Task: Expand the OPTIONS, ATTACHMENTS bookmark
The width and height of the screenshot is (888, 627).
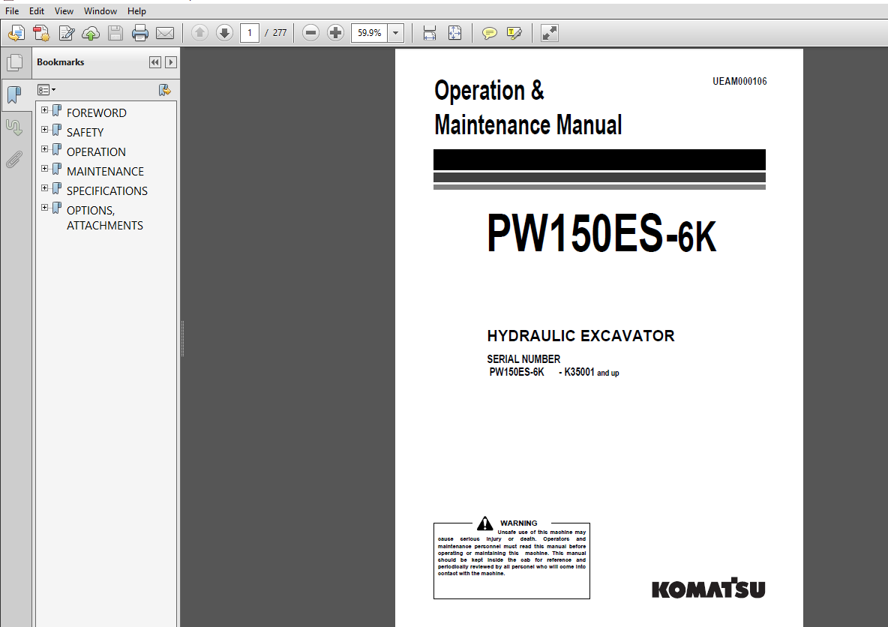Action: click(x=45, y=207)
